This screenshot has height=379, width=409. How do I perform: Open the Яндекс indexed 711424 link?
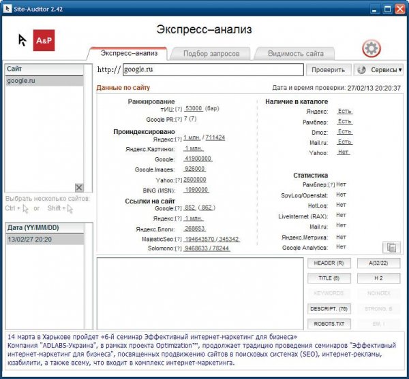pos(215,137)
